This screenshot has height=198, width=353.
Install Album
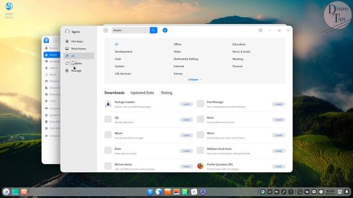[x=186, y=135]
